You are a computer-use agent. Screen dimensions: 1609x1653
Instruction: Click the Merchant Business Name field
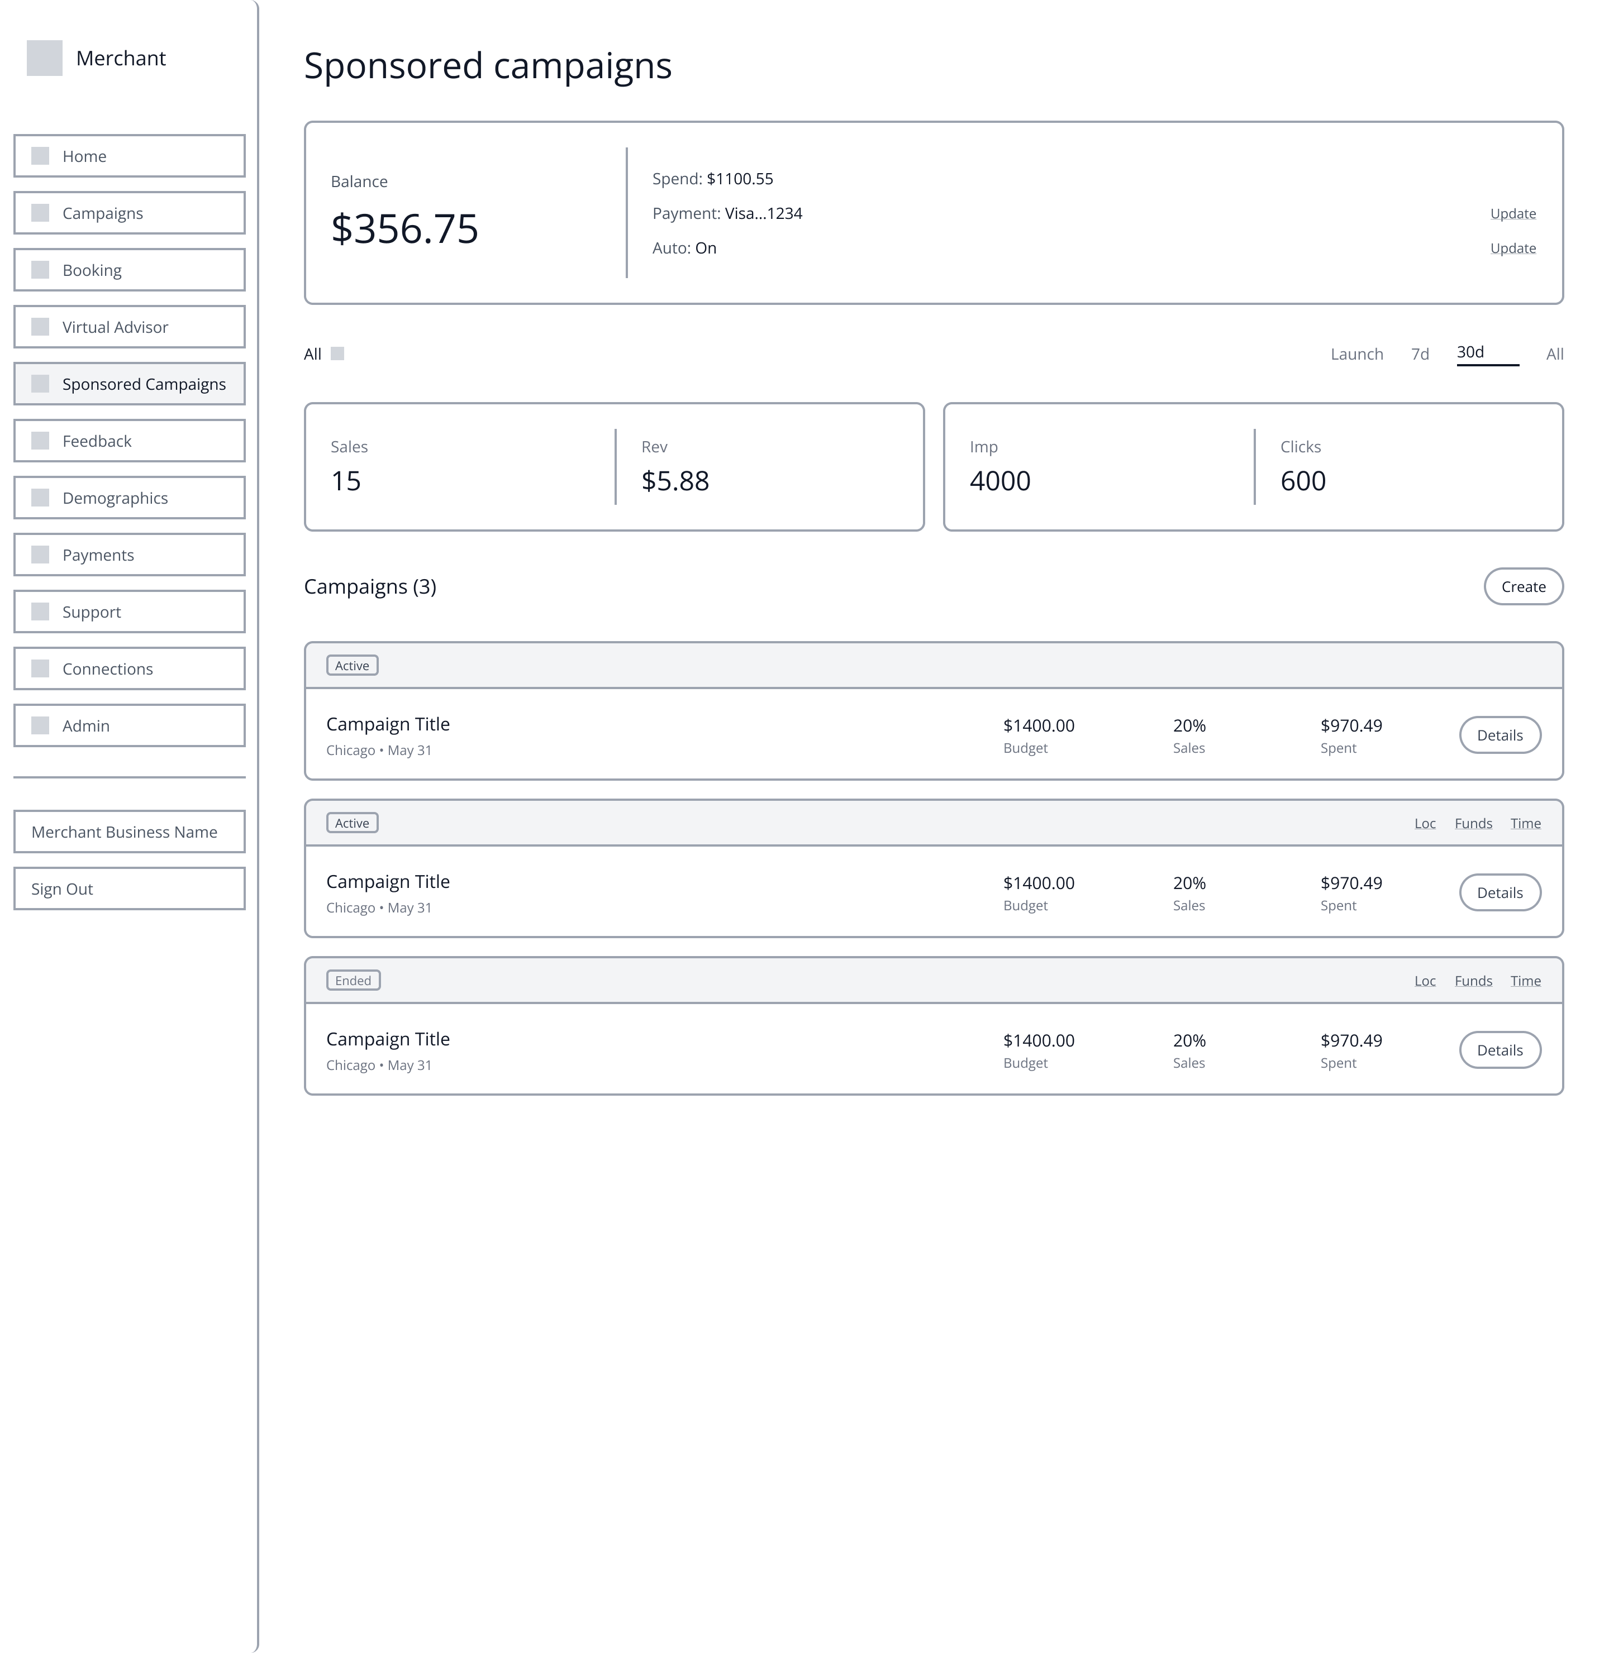tap(129, 832)
